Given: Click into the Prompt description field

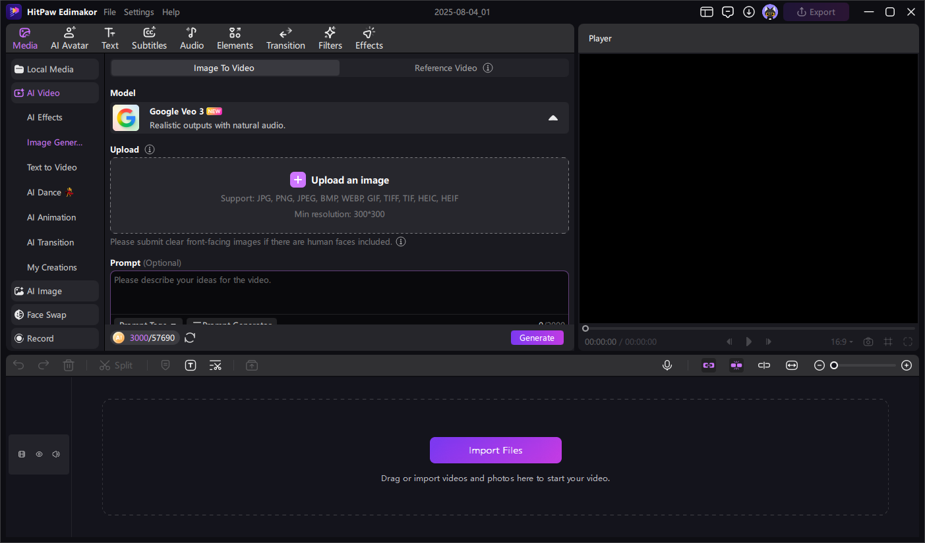Looking at the screenshot, I should pos(339,293).
